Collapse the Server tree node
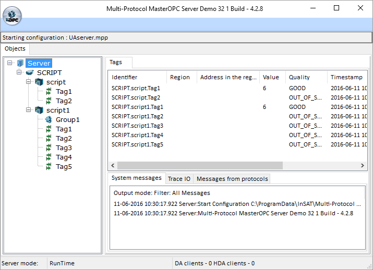The height and width of the screenshot is (270, 373). tap(9, 63)
